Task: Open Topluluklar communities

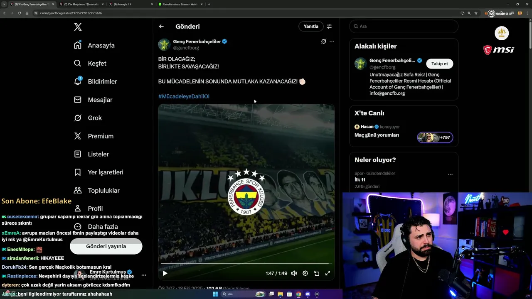Action: 96,191
